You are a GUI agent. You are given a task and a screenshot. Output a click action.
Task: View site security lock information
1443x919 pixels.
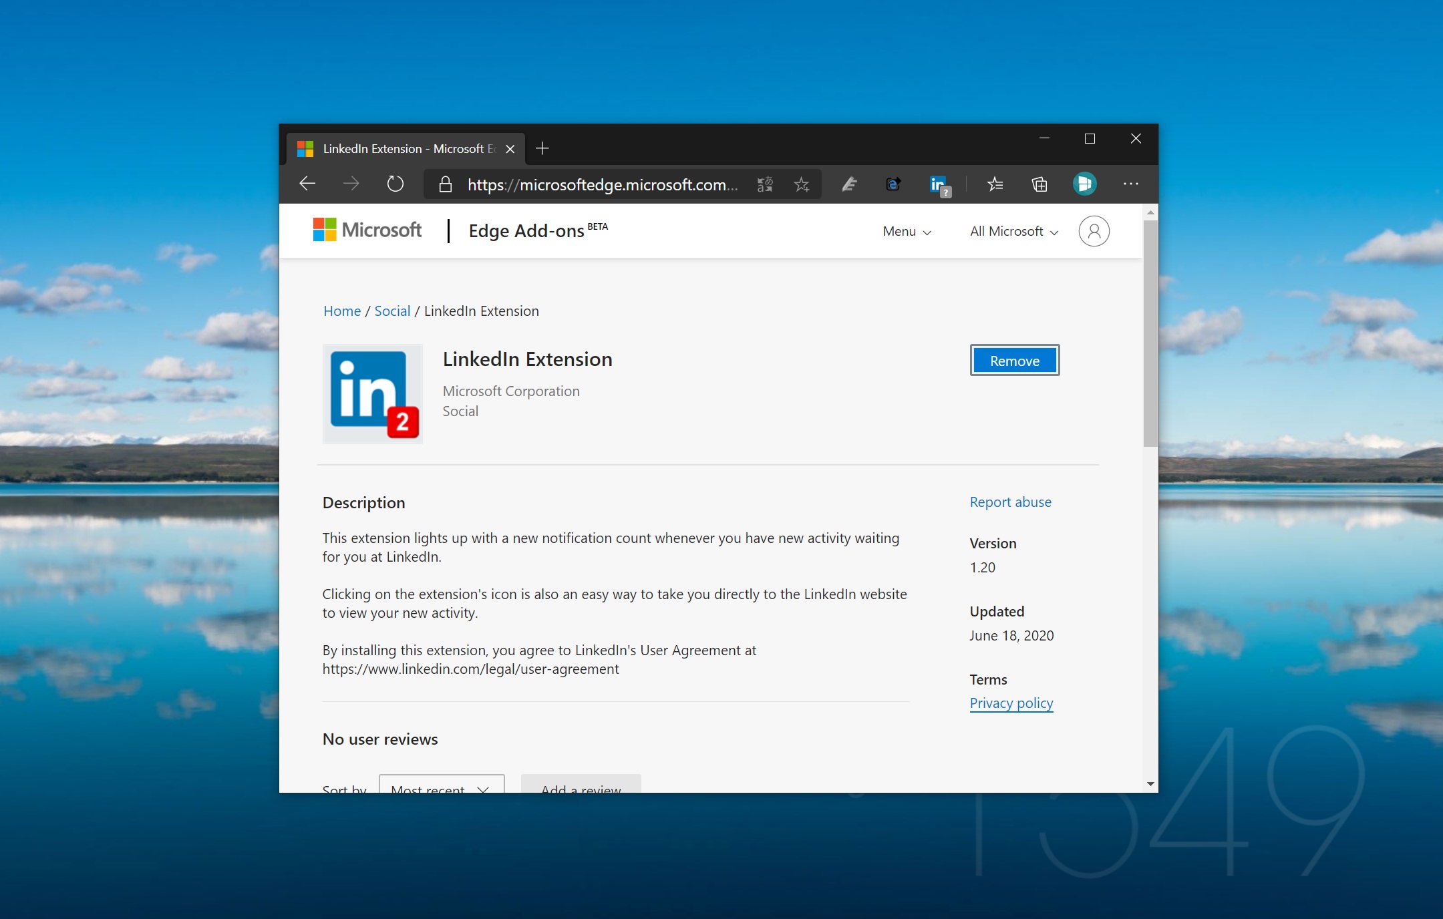pos(446,184)
